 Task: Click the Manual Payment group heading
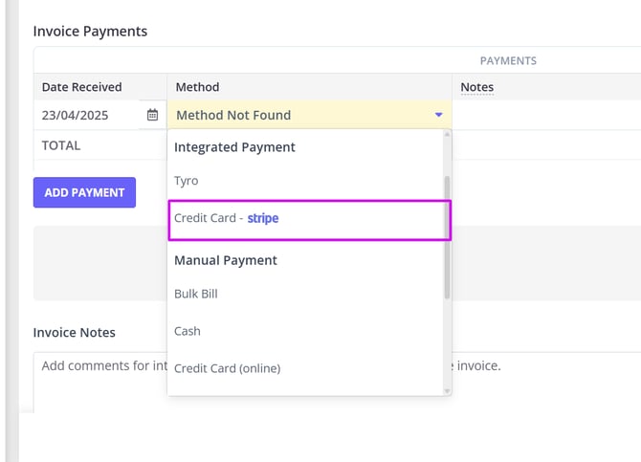tap(226, 260)
